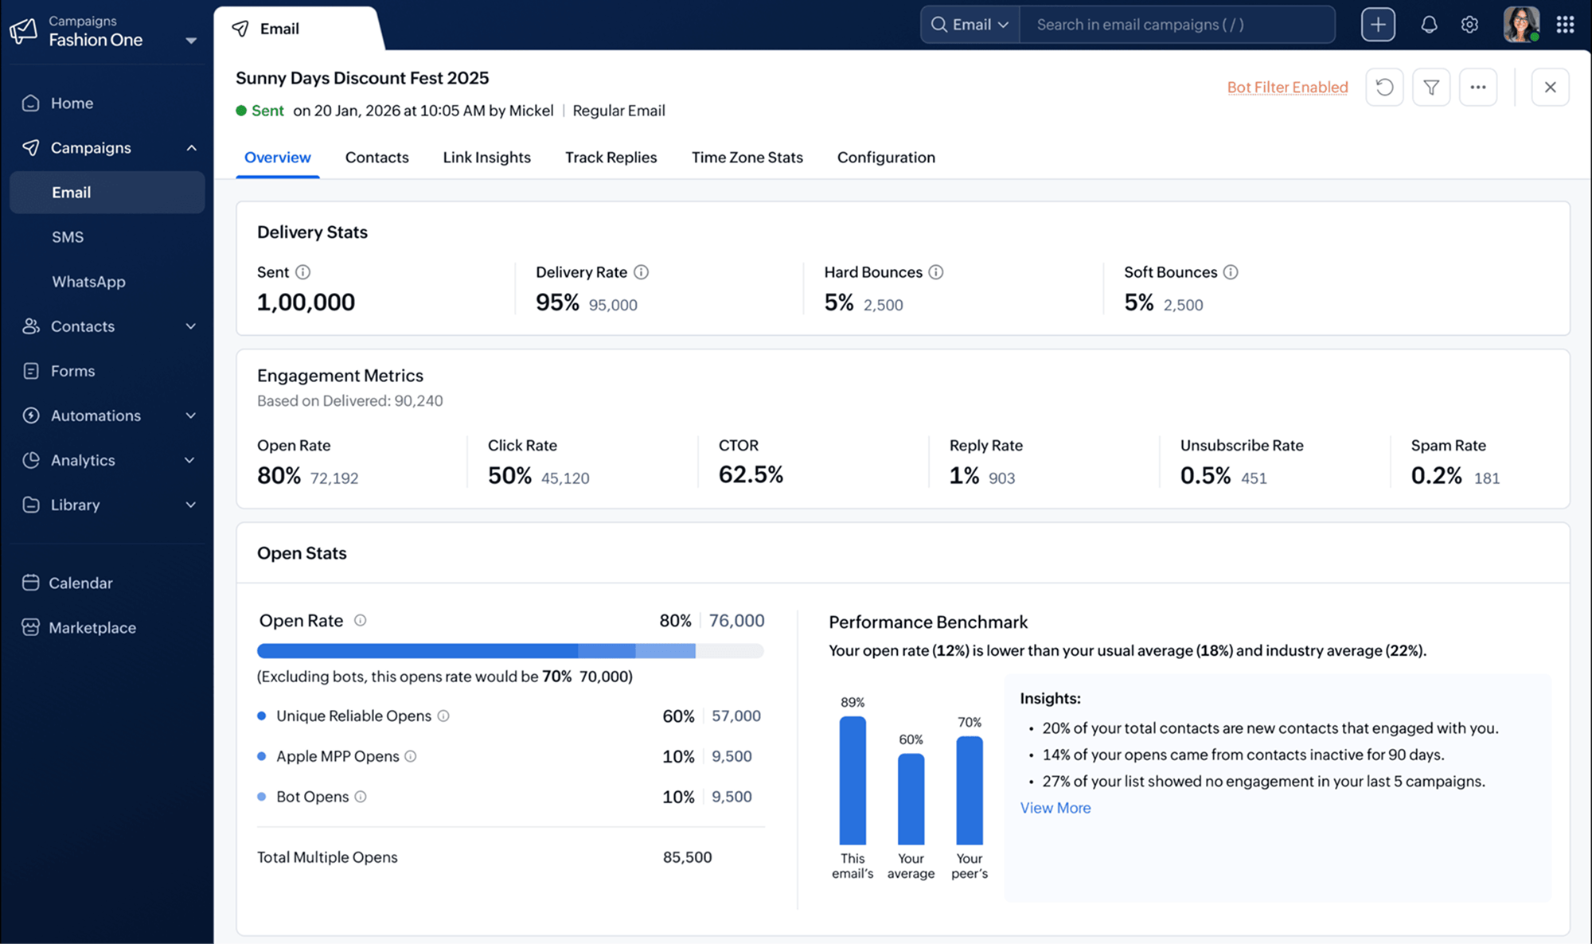Click the Library folder icon
This screenshot has width=1592, height=944.
tap(30, 505)
